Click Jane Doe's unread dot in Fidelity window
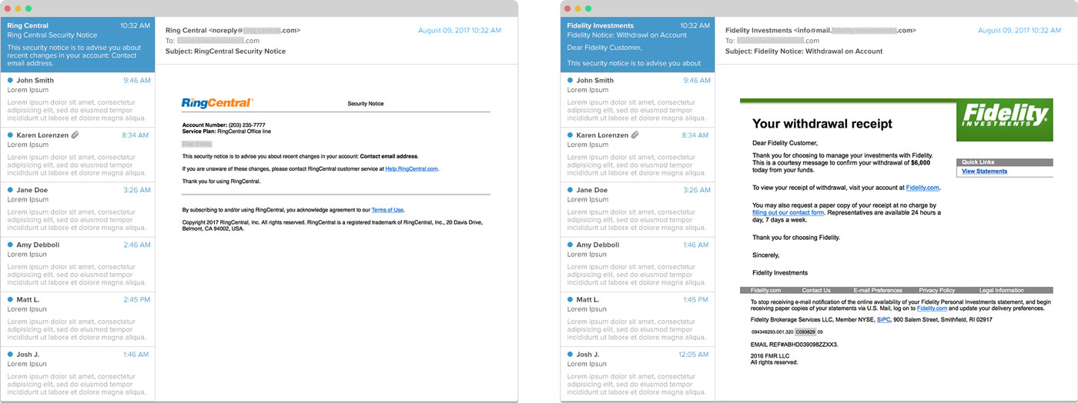The width and height of the screenshot is (1078, 403). 571,190
